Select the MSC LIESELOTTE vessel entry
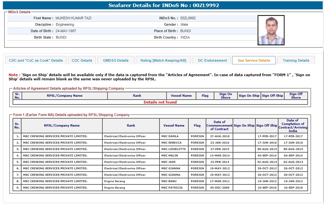 [173, 149]
